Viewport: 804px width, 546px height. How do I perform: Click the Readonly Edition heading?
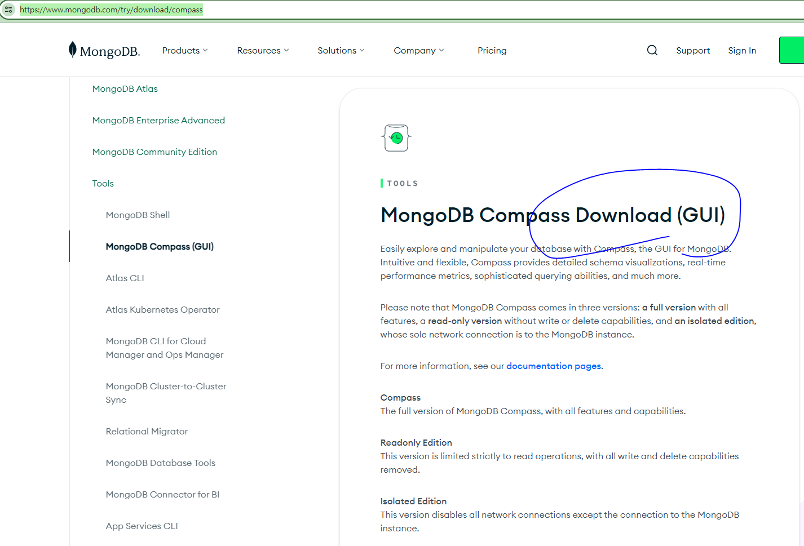(416, 442)
